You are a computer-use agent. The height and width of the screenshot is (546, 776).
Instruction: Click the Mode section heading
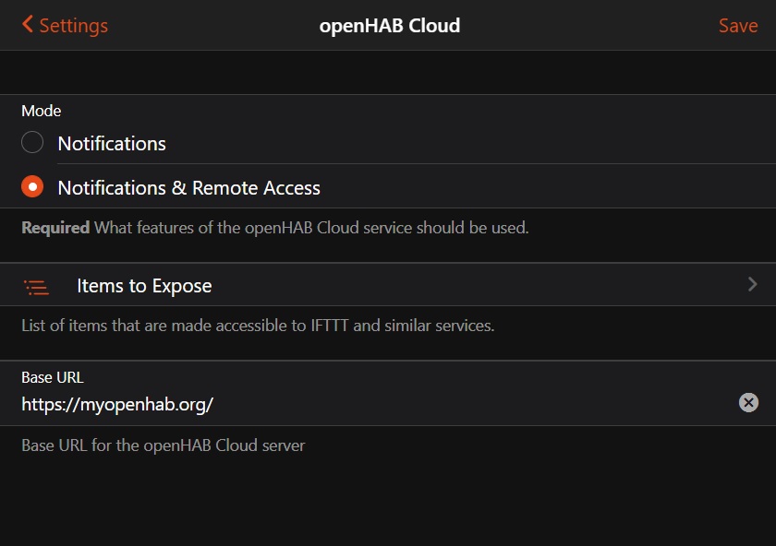pos(41,111)
